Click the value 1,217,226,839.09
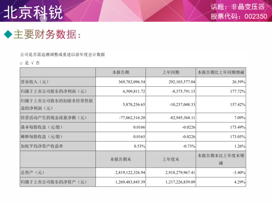 [180, 182]
